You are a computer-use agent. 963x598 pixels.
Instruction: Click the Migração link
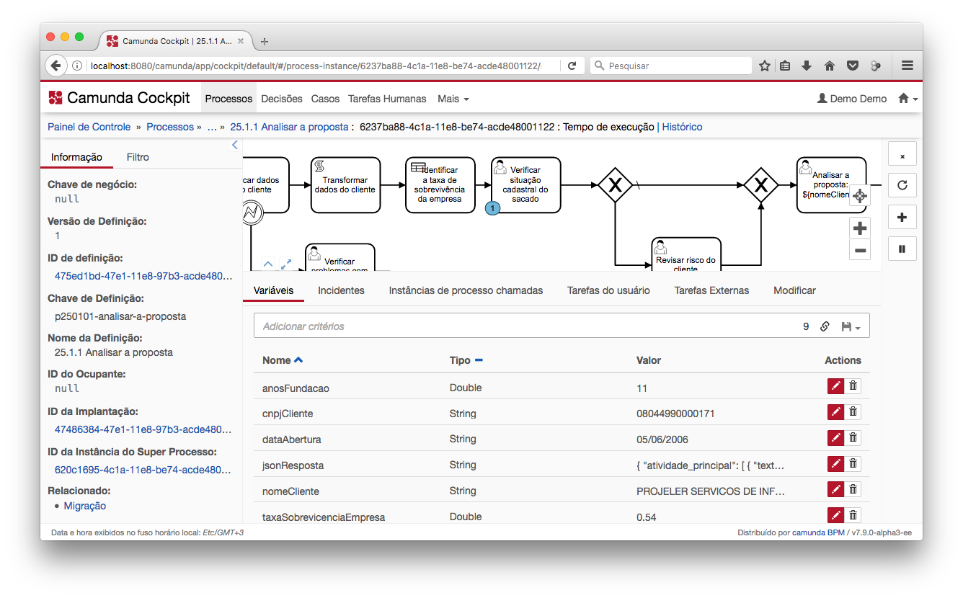tap(84, 506)
